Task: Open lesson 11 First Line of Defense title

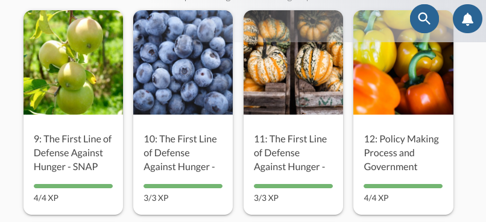Action: [x=290, y=153]
